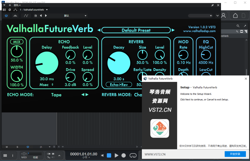Close the Valhalla FutureVerb setup dialog

click(246, 79)
